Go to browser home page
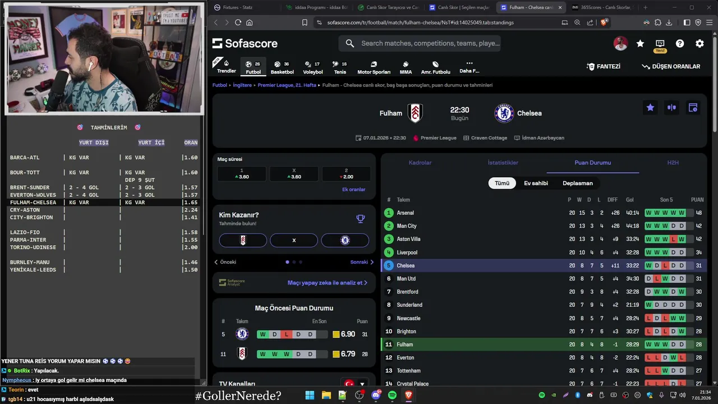Screen dimensions: 718x404 click(x=250, y=22)
